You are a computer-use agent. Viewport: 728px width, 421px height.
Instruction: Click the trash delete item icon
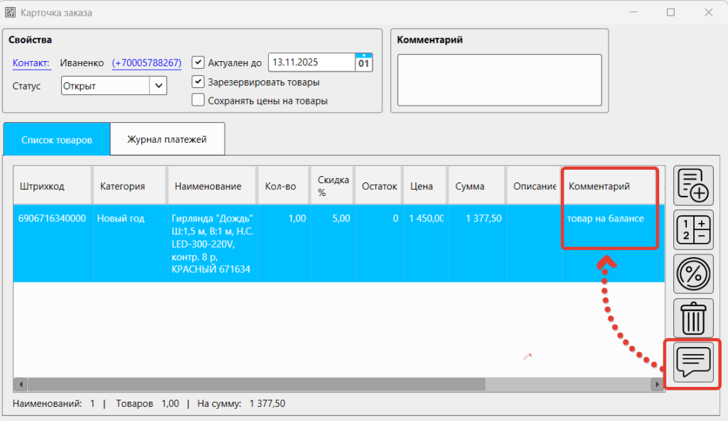tap(693, 317)
